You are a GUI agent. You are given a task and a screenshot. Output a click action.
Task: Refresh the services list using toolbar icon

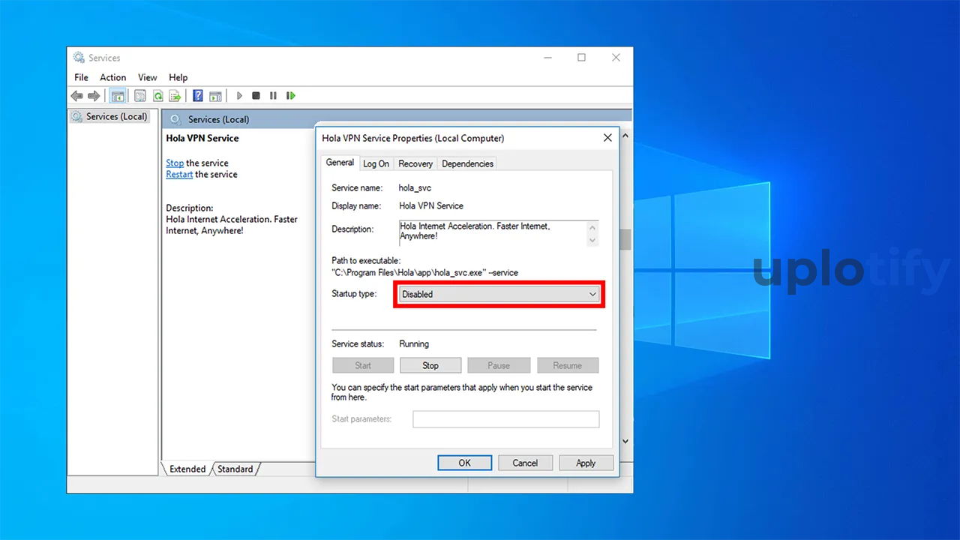point(158,96)
